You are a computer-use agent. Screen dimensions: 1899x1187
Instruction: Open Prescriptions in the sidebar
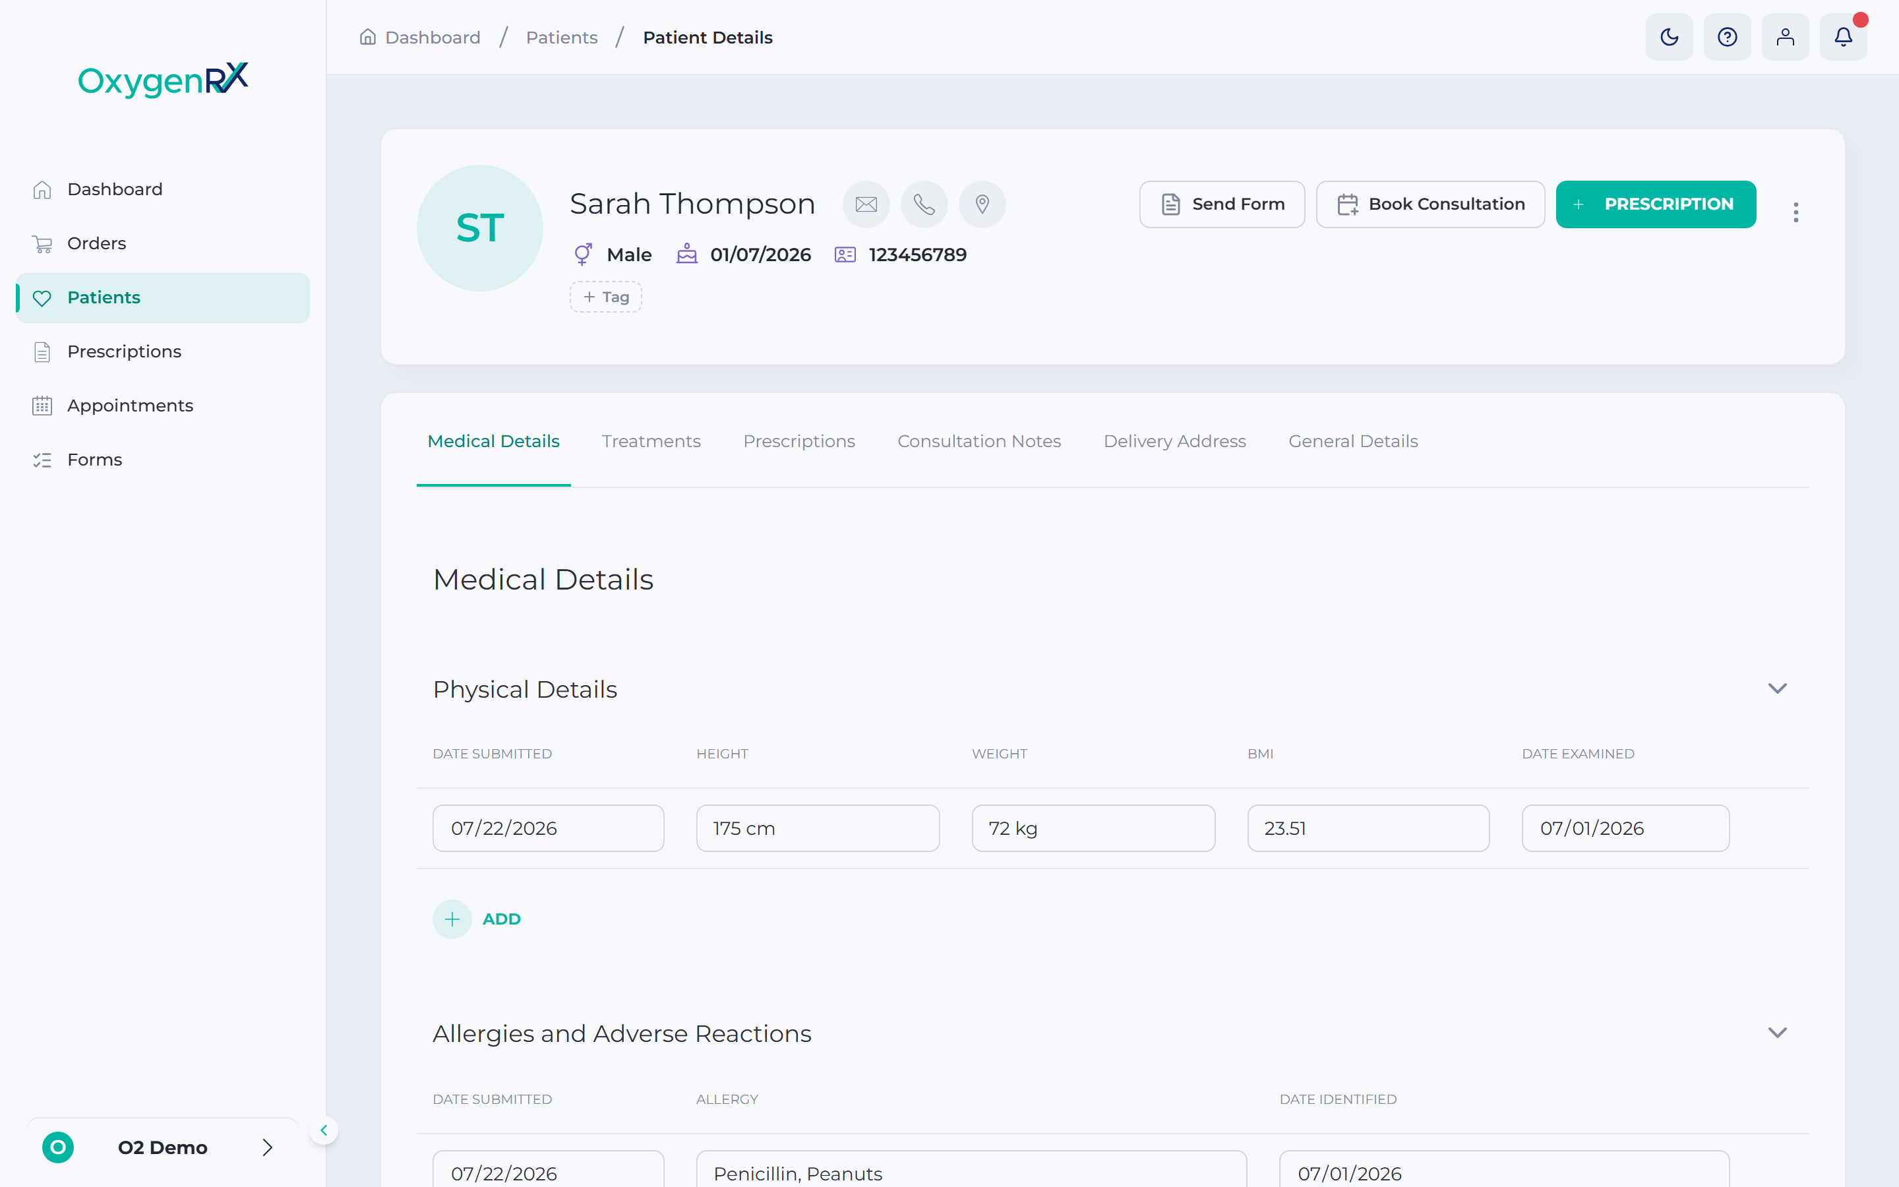point(162,351)
